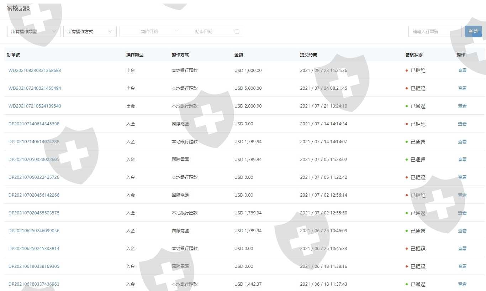Open the 所有操作類型 dropdown
The height and width of the screenshot is (291, 486).
click(x=34, y=31)
